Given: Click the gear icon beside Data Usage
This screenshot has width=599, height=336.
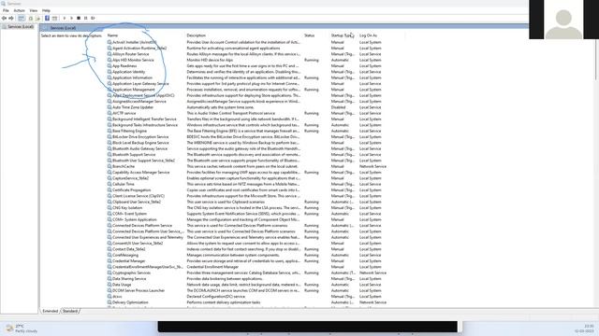Looking at the screenshot, I should 110,285.
